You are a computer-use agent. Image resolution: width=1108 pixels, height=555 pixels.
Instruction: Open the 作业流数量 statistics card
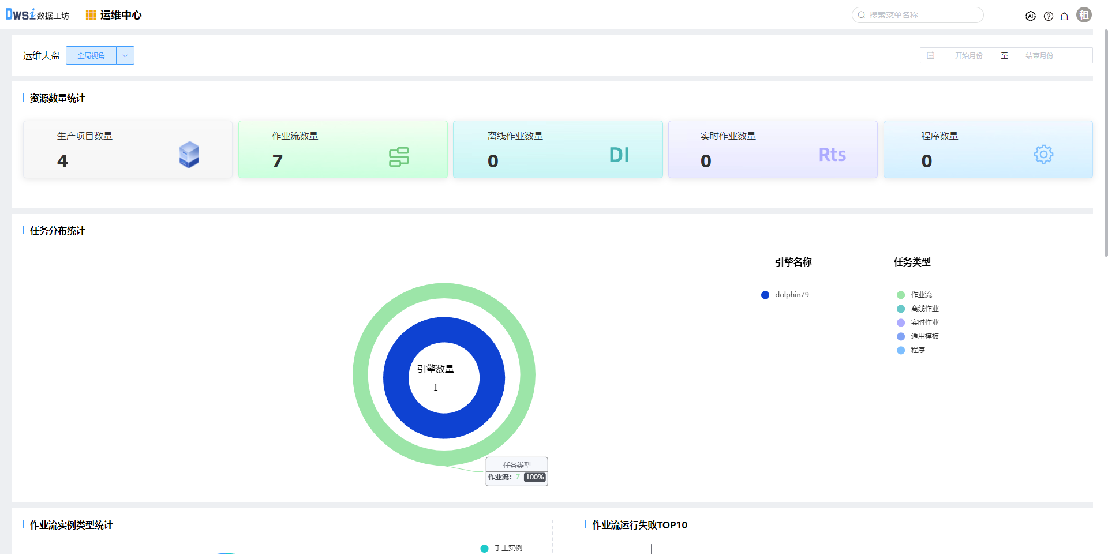pyautogui.click(x=343, y=149)
